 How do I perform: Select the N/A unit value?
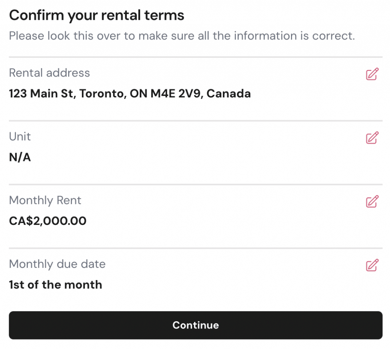tap(20, 157)
